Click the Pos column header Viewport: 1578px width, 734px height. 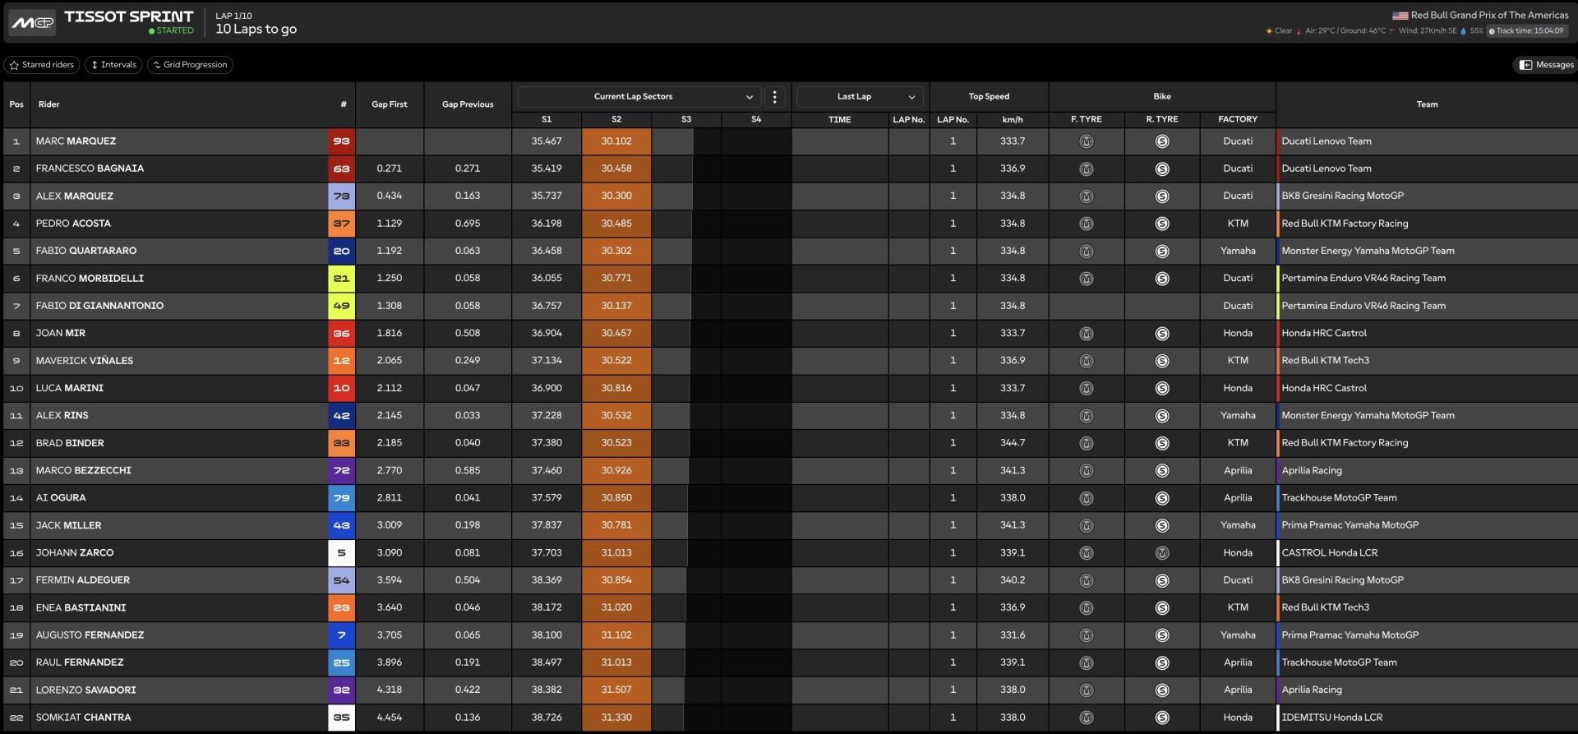coord(16,104)
